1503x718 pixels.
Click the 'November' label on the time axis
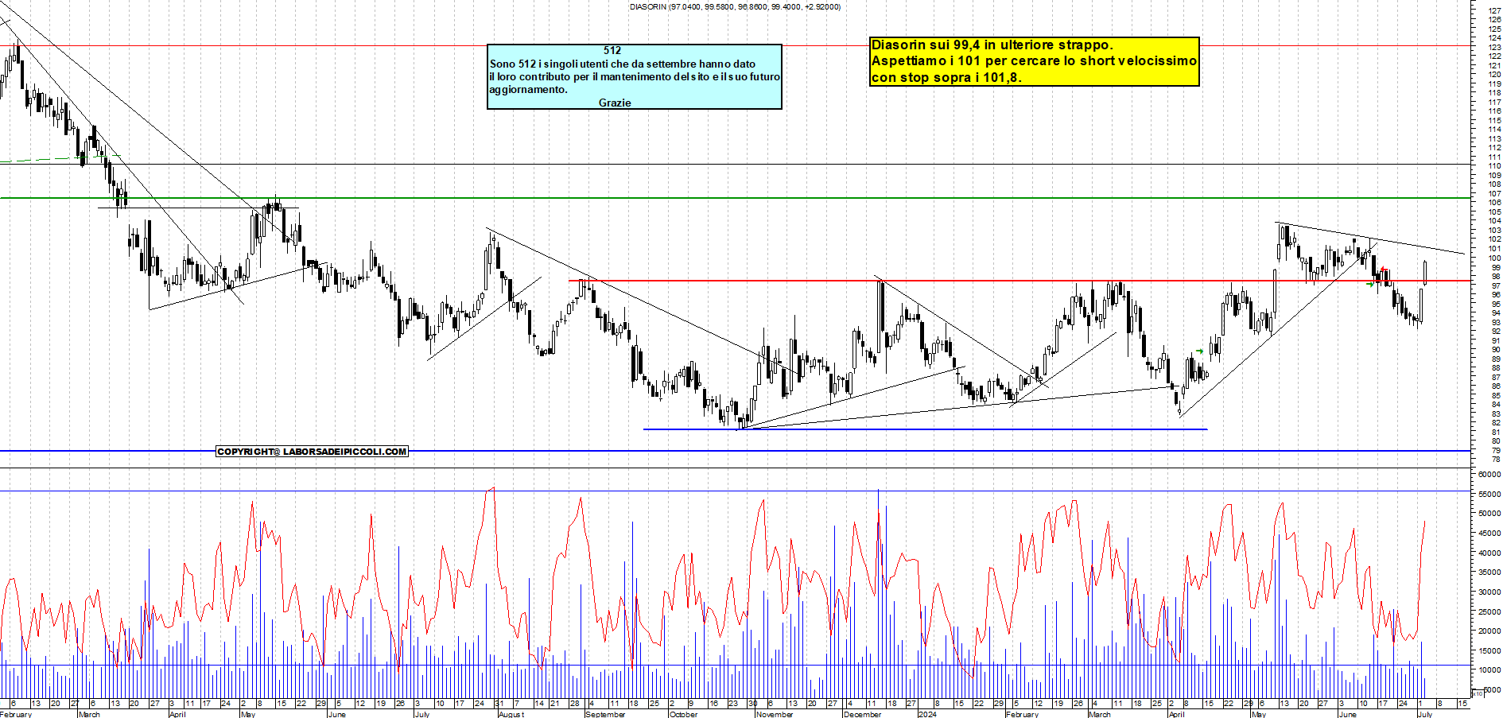[x=774, y=714]
